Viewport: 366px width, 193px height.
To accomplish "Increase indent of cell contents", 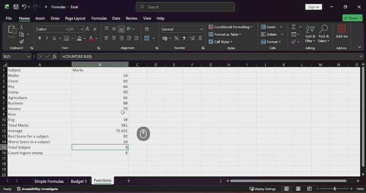I will coord(136,38).
